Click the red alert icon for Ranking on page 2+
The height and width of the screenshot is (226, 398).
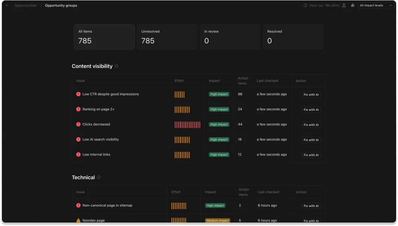[x=78, y=109]
